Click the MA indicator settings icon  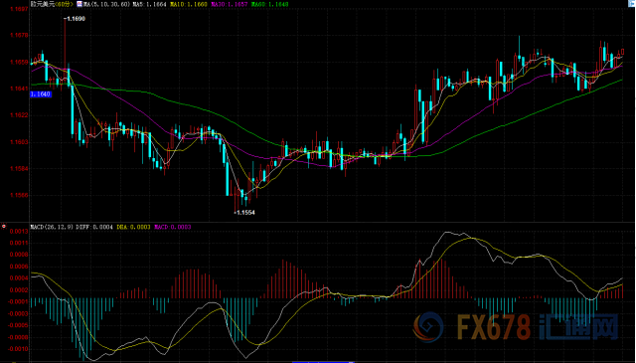pyautogui.click(x=79, y=4)
